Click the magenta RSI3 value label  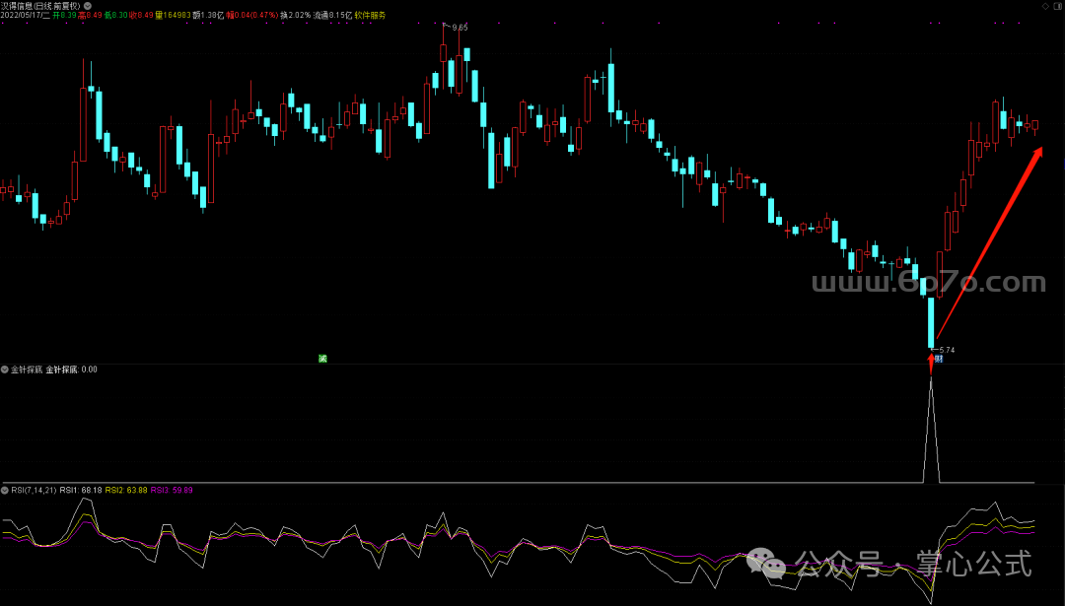172,490
